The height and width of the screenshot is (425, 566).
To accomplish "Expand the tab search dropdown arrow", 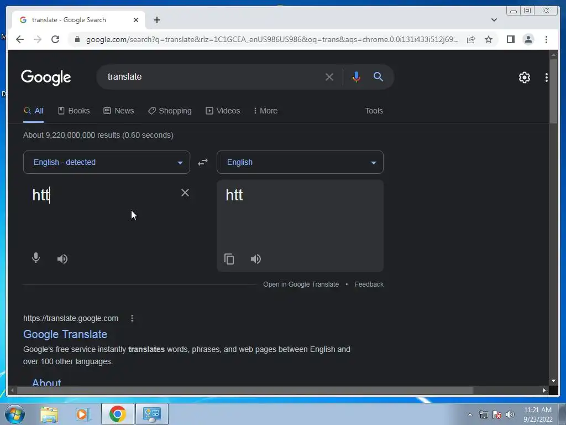I will [x=494, y=20].
